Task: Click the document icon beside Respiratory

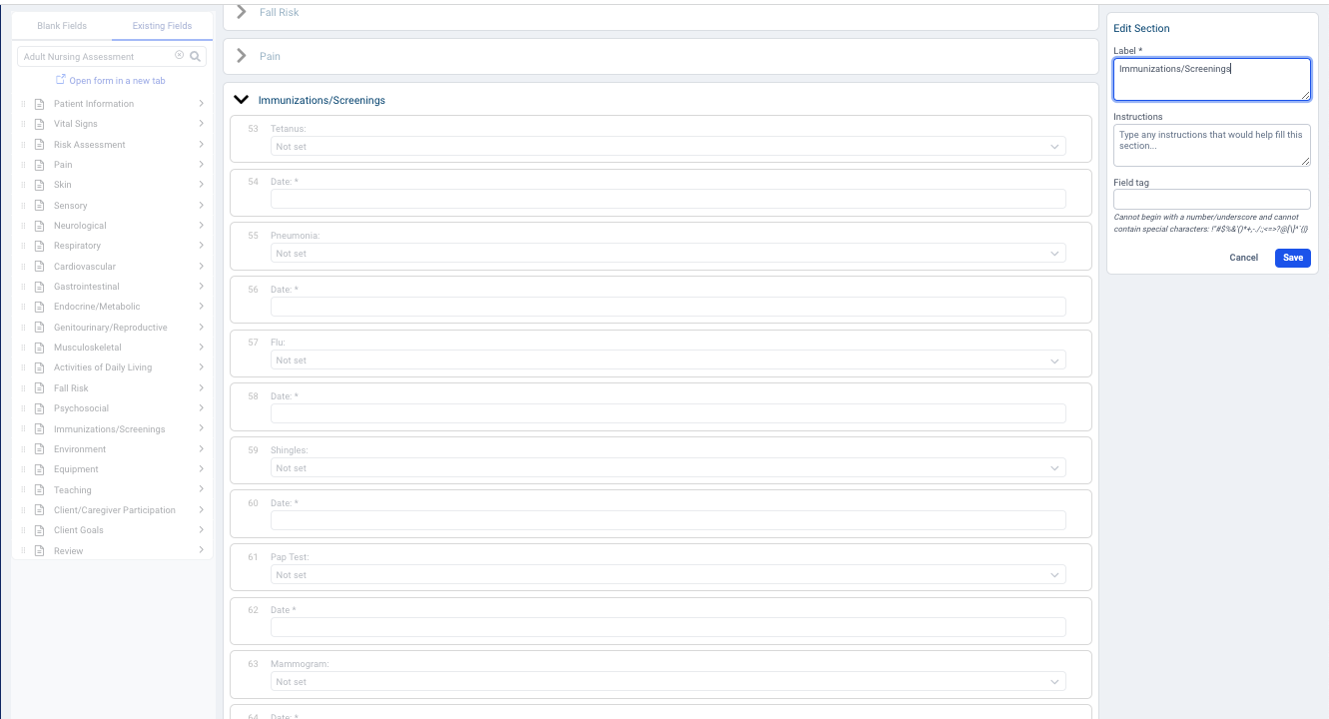Action: 40,246
